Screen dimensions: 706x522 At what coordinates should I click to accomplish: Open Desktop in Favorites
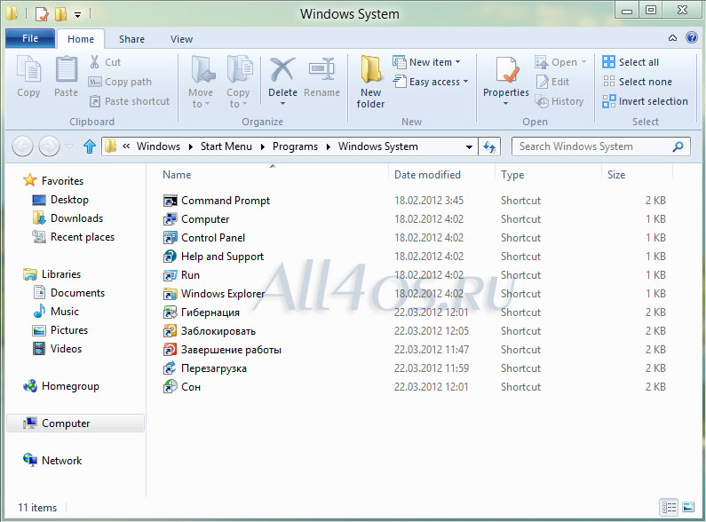60,200
